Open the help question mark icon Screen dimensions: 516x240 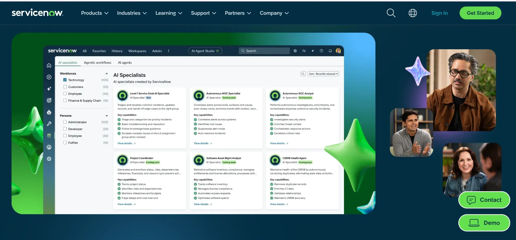pos(321,51)
